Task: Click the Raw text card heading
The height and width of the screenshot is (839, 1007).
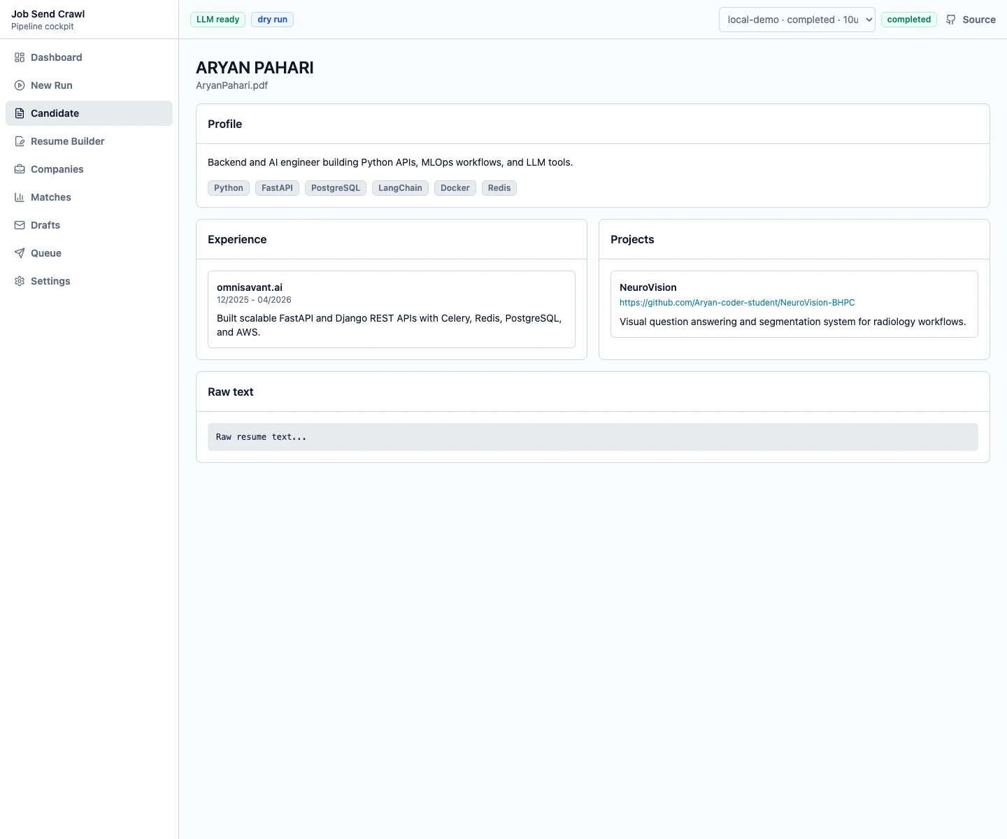Action: pyautogui.click(x=230, y=392)
